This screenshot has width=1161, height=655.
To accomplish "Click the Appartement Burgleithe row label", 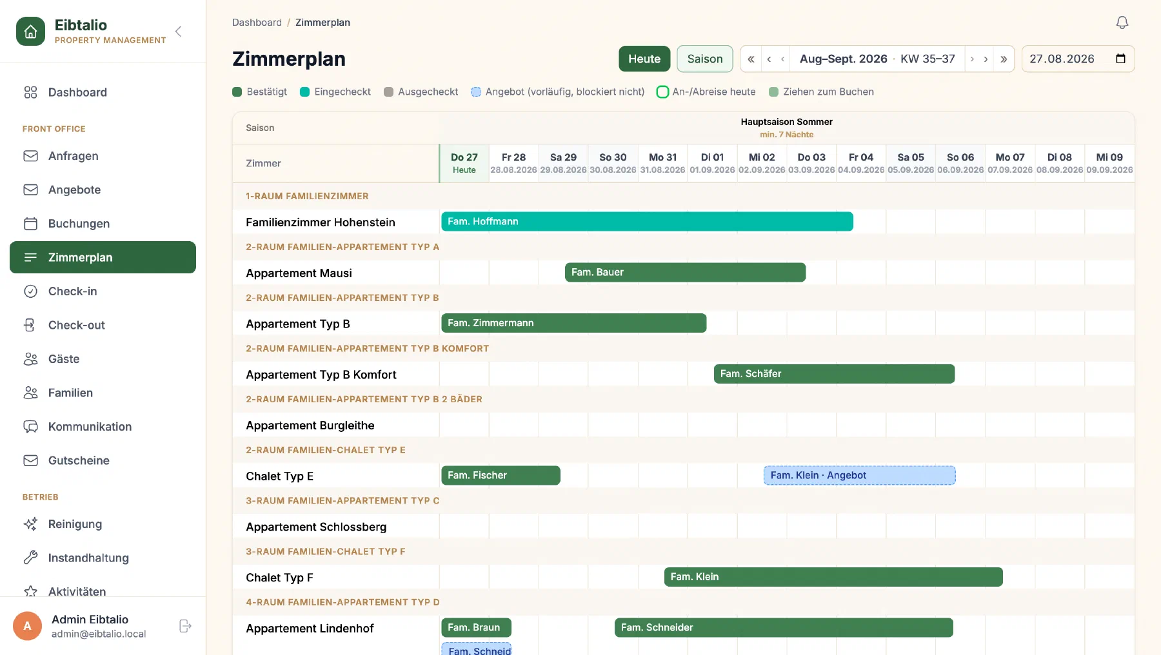I will 310,425.
